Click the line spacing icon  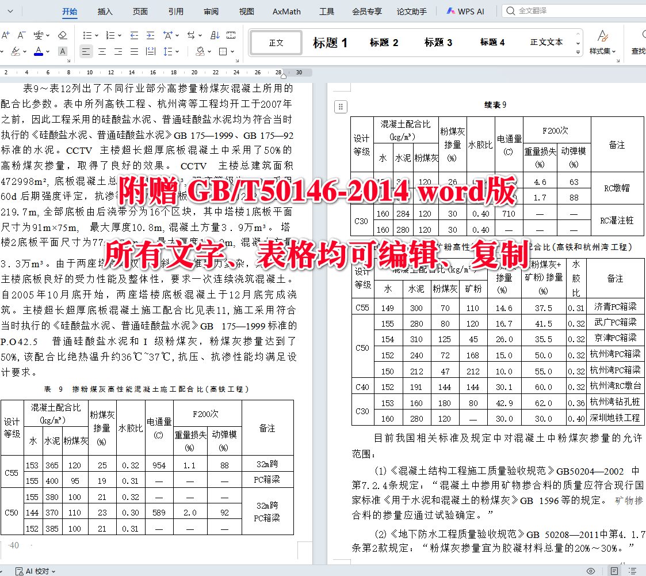click(x=167, y=51)
